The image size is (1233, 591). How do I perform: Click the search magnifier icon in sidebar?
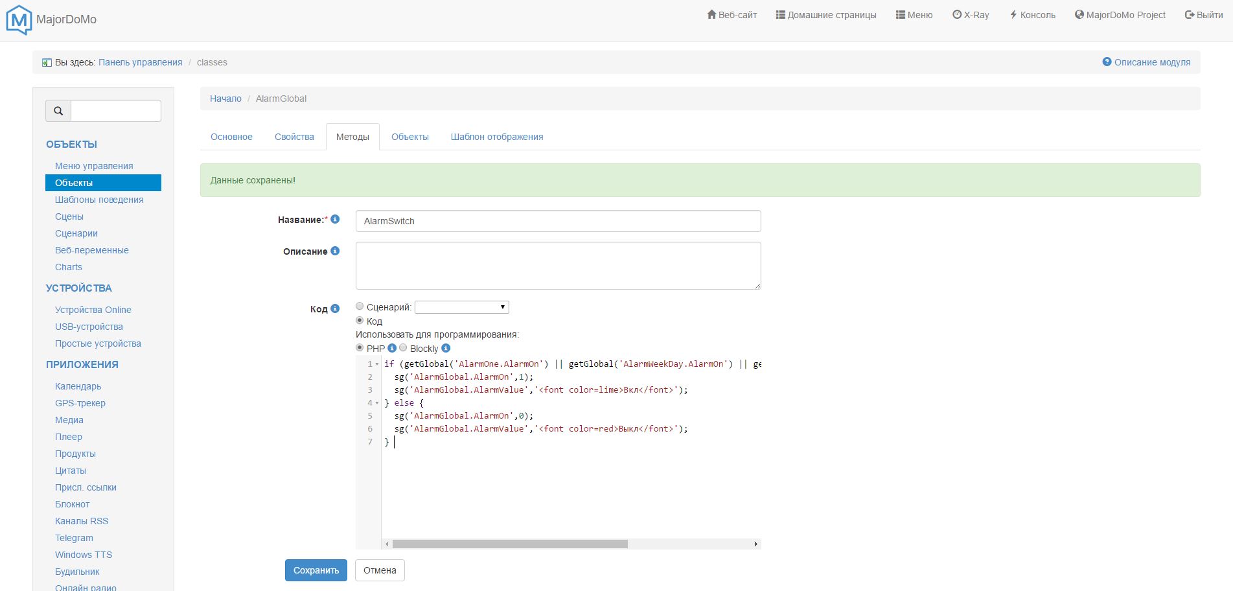58,111
